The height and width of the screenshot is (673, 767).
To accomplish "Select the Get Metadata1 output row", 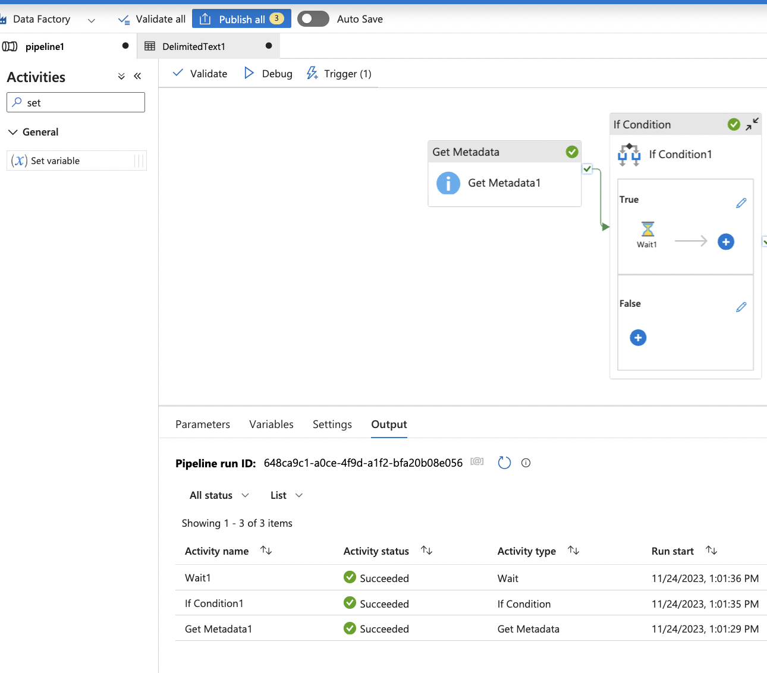I will [x=471, y=628].
